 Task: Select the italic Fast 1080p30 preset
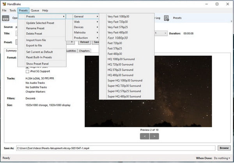pyautogui.click(x=127, y=38)
